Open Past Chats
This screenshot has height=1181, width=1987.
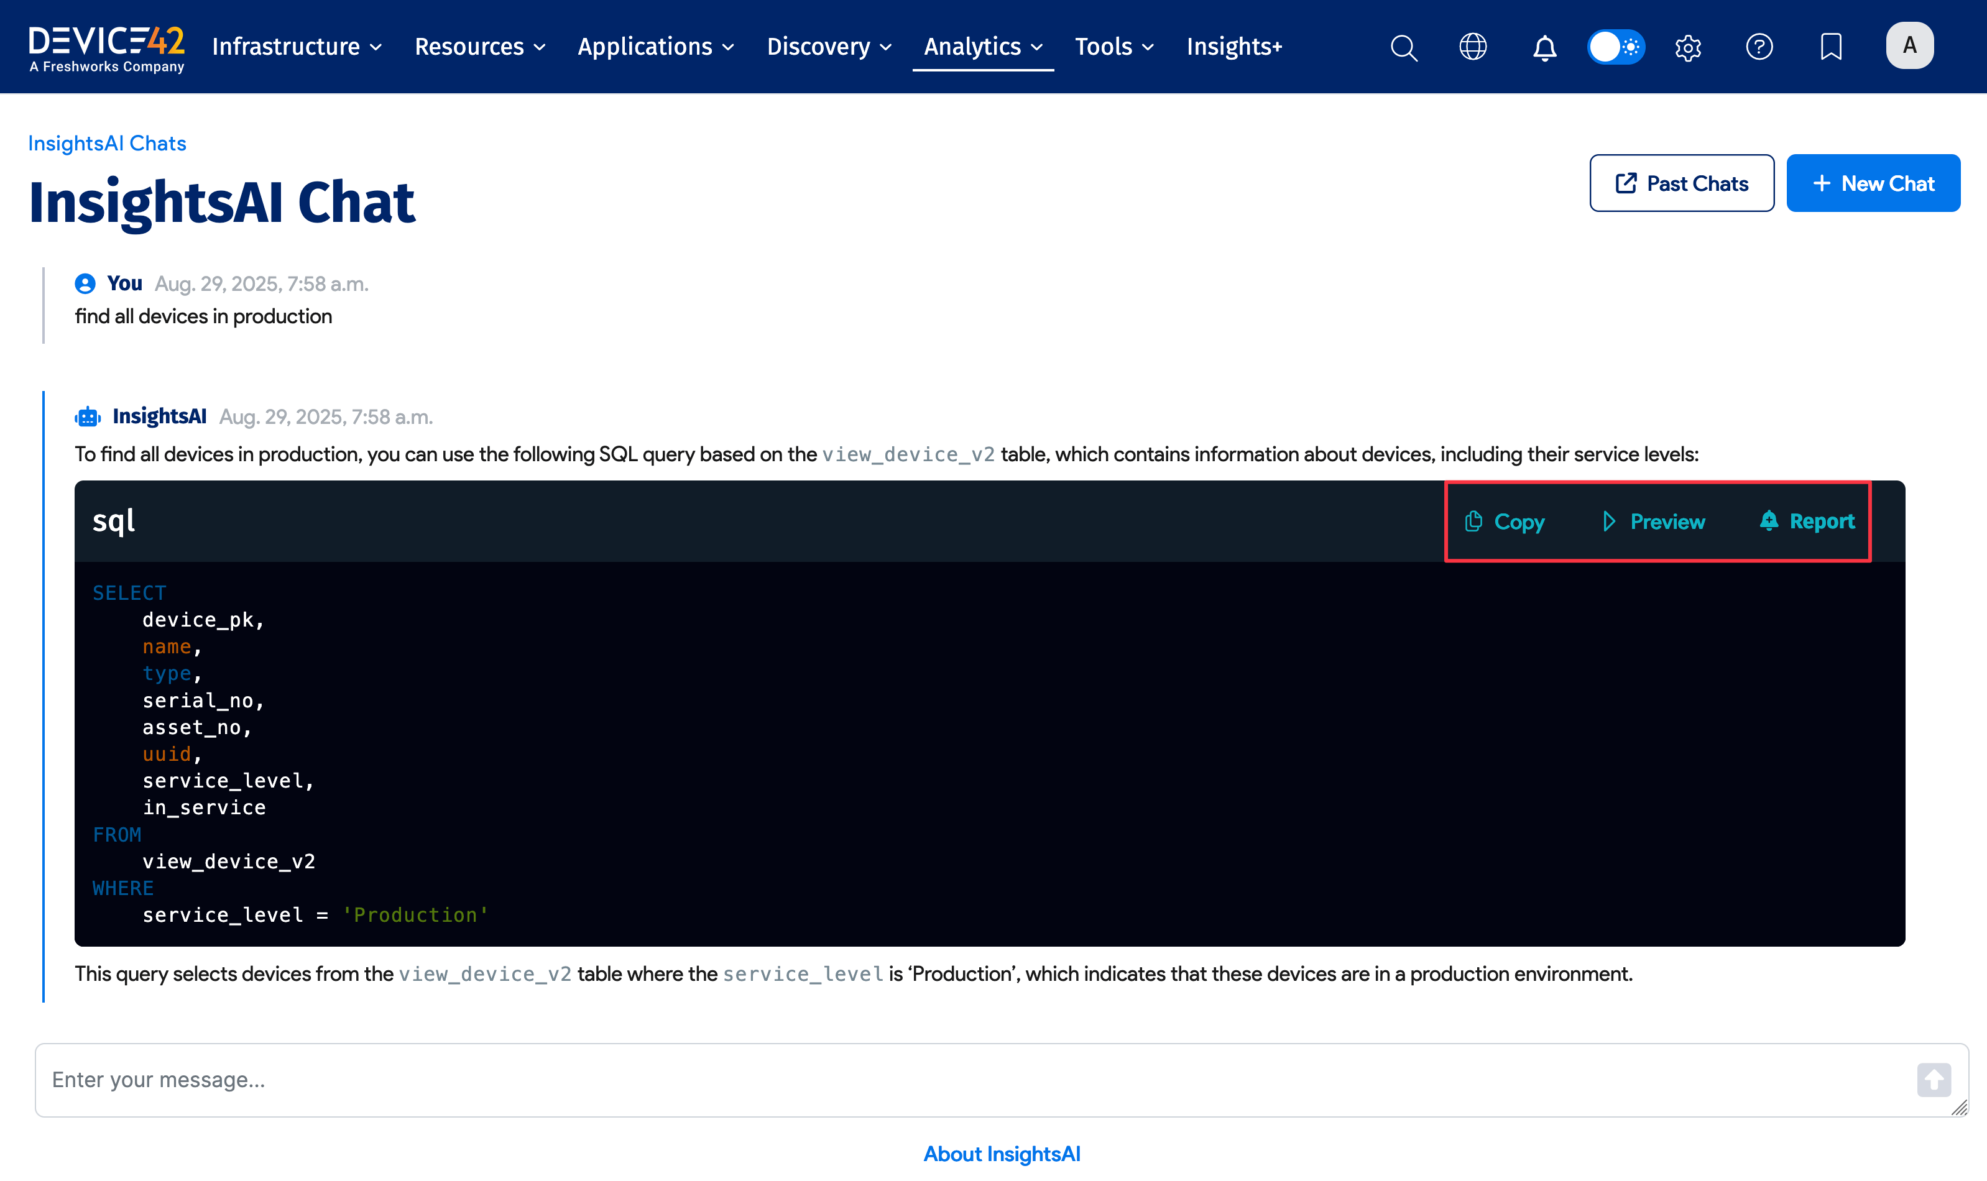tap(1682, 183)
